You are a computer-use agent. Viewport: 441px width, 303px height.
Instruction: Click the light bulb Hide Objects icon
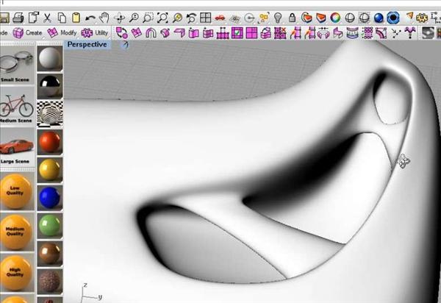pyautogui.click(x=278, y=18)
